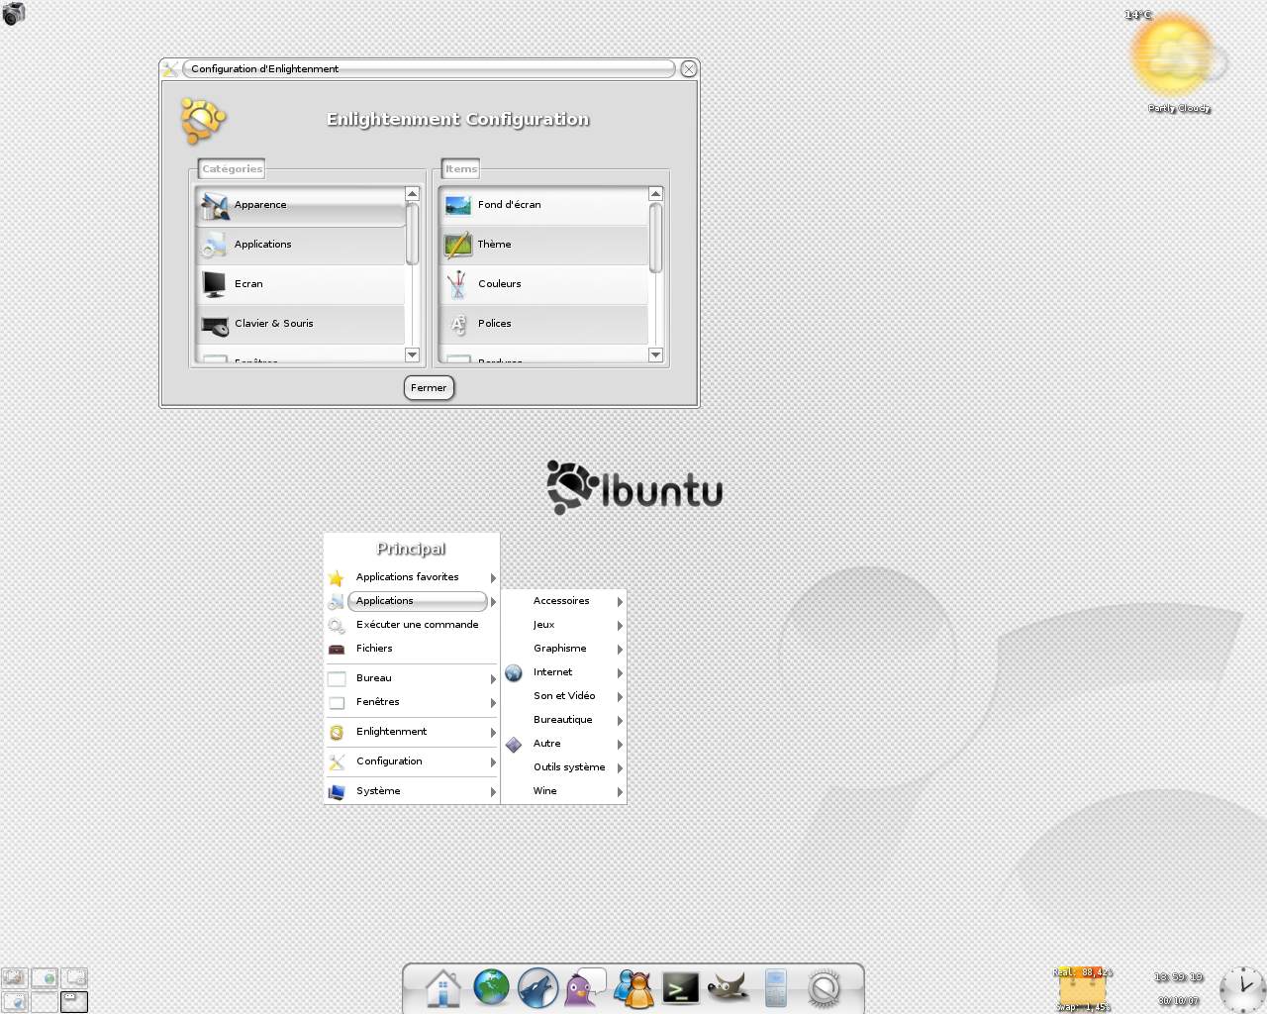
Task: Click the round dial icon in the dock
Action: (824, 988)
